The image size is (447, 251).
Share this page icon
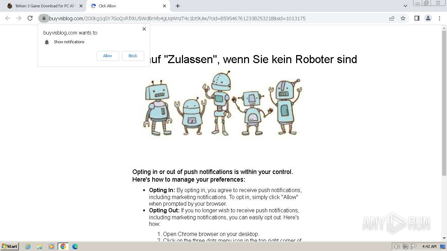pos(392,18)
